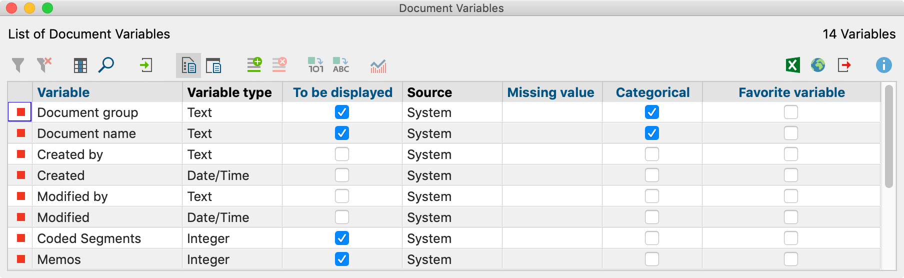The height and width of the screenshot is (278, 904).
Task: Uncheck To be displayed for Coded Segments
Action: [x=342, y=238]
